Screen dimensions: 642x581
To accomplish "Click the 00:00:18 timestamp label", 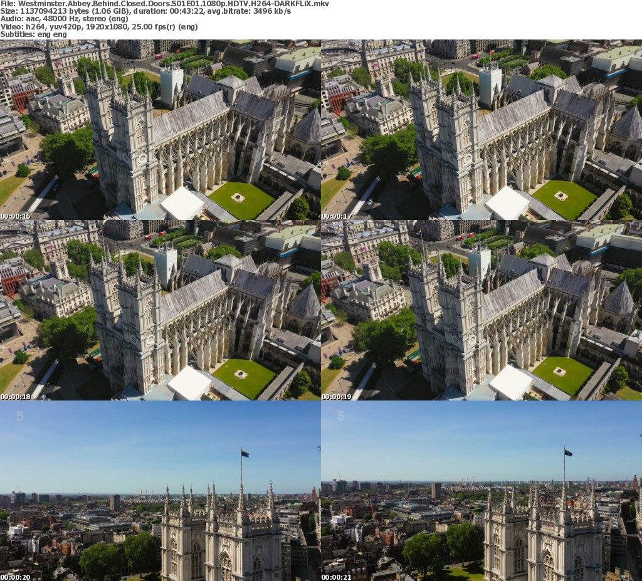I will tap(16, 397).
